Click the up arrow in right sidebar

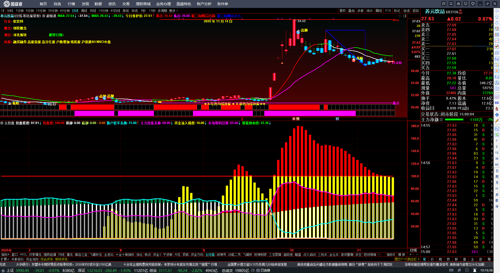[497, 17]
